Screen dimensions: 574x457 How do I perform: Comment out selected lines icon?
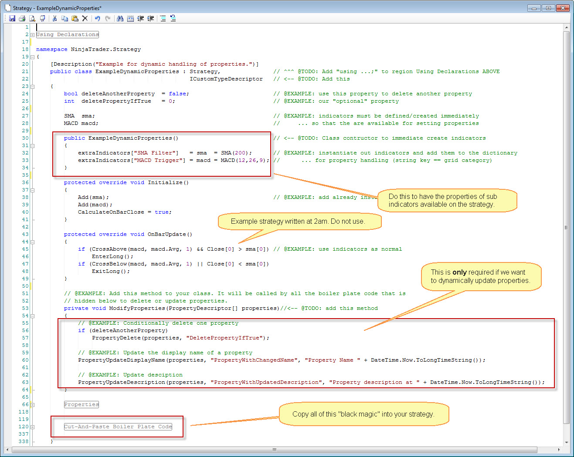[x=163, y=18]
